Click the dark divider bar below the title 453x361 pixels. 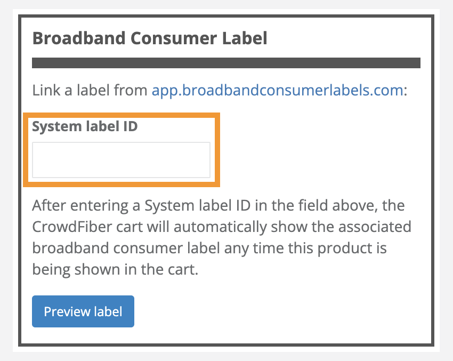coord(226,63)
